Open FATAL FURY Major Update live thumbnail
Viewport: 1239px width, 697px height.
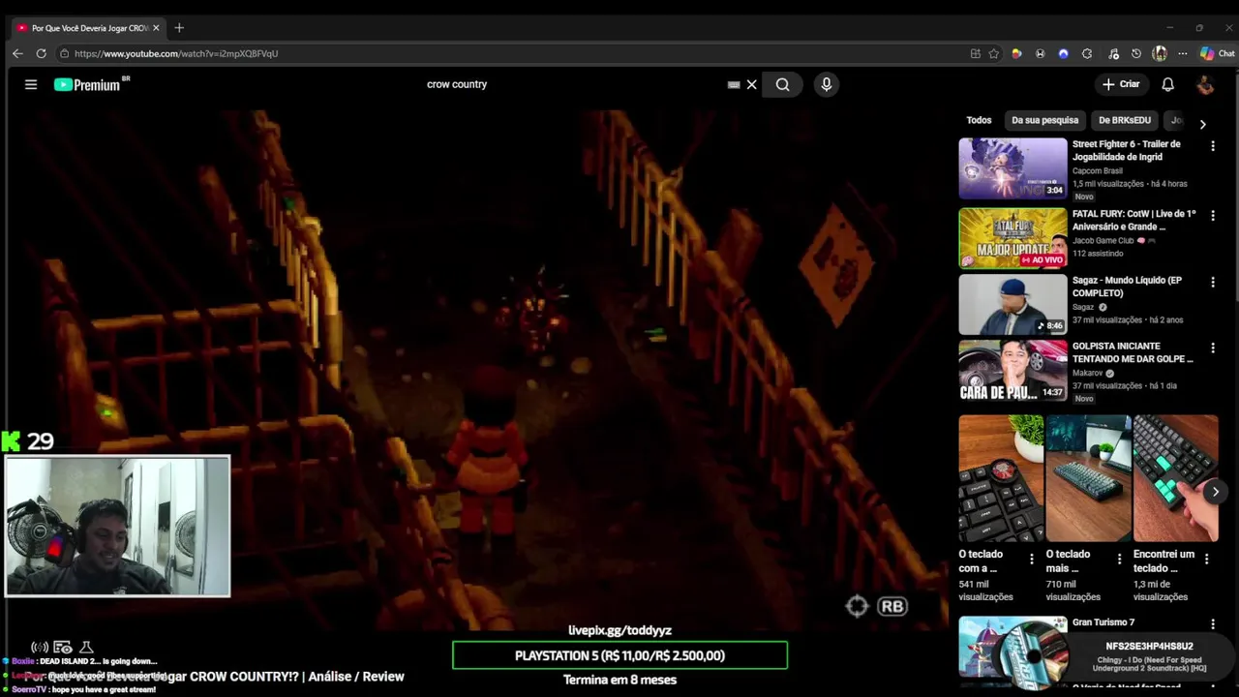[x=1012, y=238]
